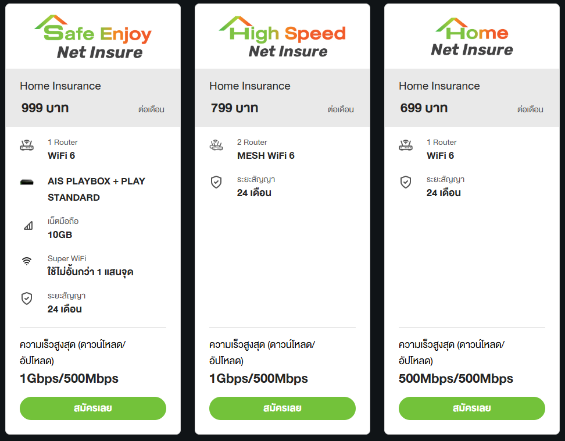The image size is (565, 441).
Task: Click the Super WiFi signal icon
Action: click(27, 261)
